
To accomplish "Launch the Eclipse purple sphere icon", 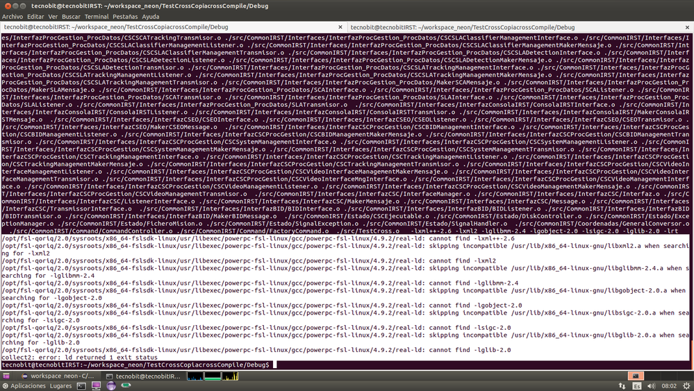I will [x=111, y=385].
